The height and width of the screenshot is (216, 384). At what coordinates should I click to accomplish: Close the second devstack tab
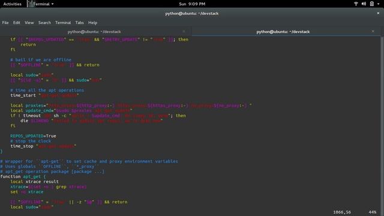click(373, 31)
